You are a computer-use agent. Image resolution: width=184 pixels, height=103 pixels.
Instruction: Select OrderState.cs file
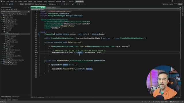tap(9, 54)
